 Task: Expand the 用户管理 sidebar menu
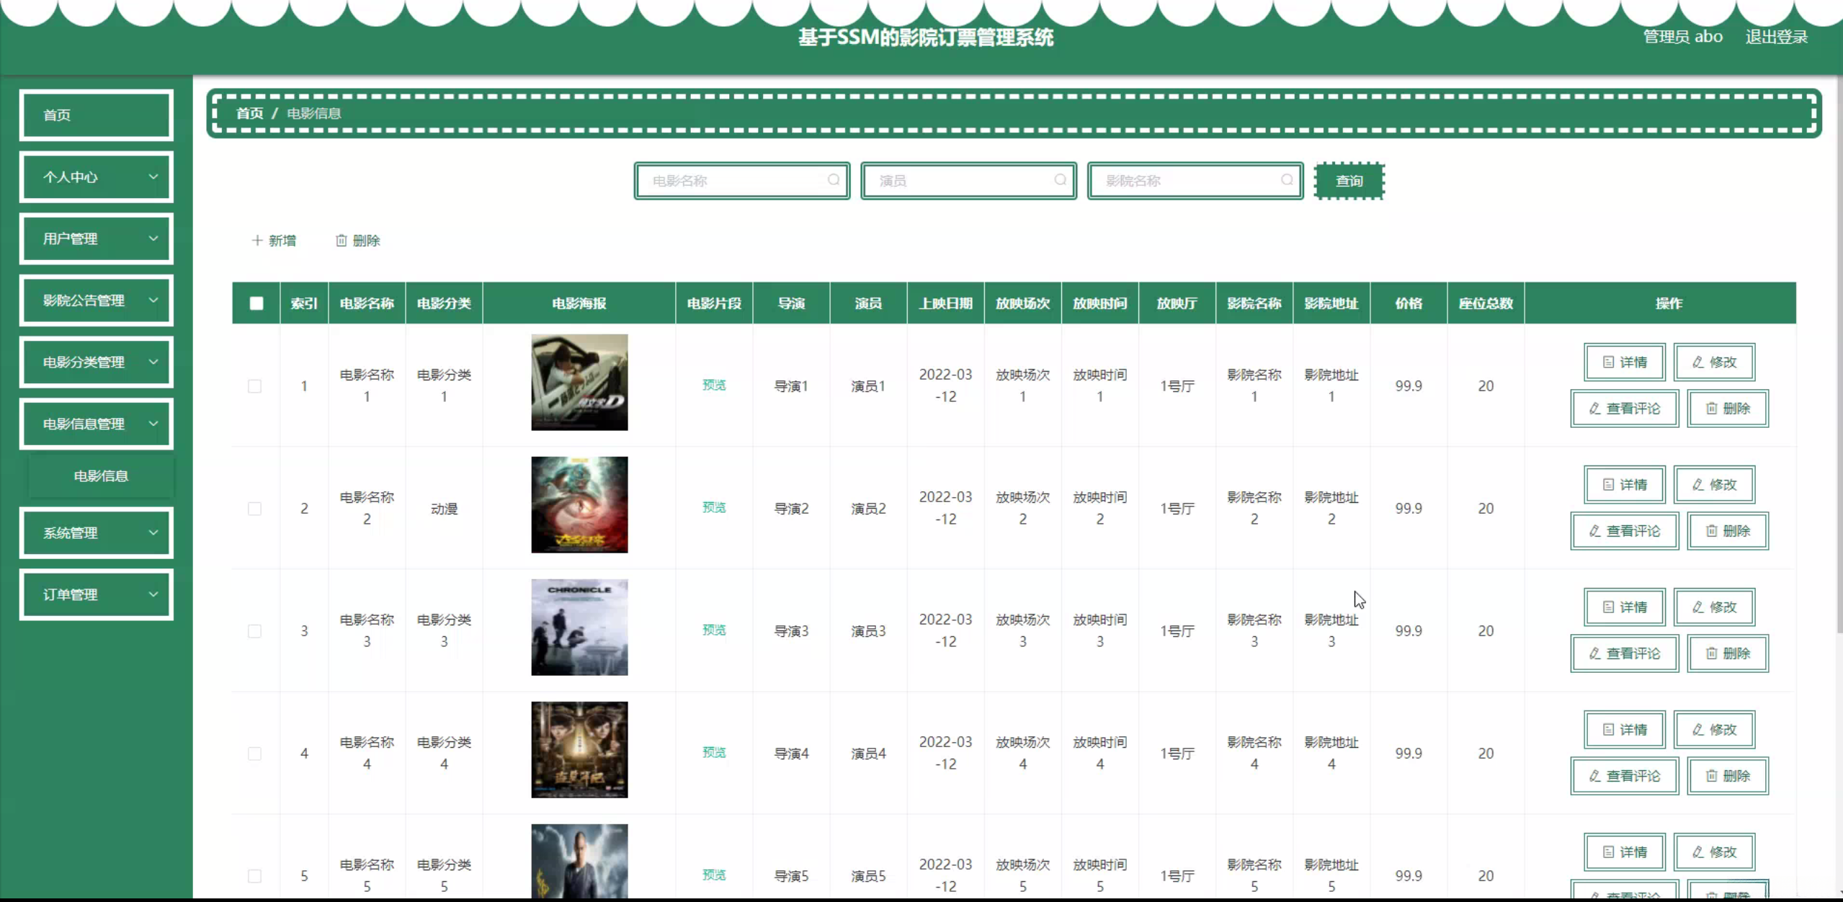(96, 238)
